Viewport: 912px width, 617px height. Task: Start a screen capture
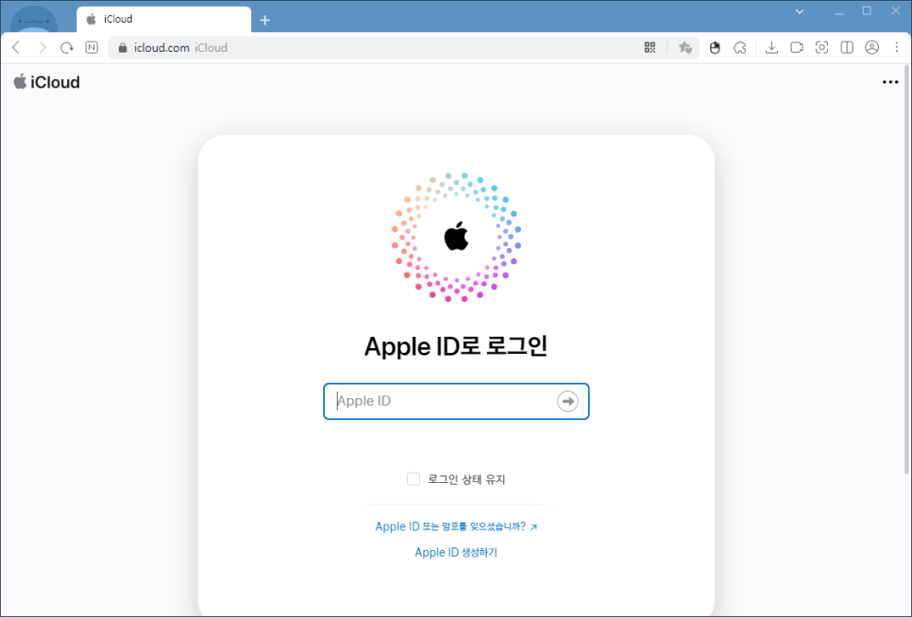tap(822, 47)
